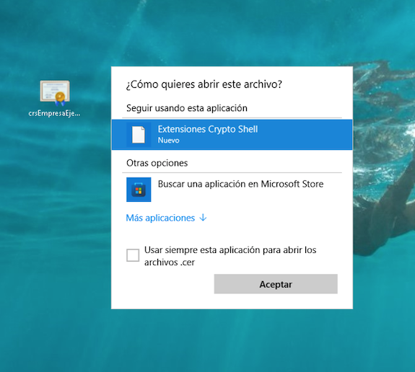Click the crsEmpresaEje... file name label
This screenshot has height=372, width=415.
[54, 113]
